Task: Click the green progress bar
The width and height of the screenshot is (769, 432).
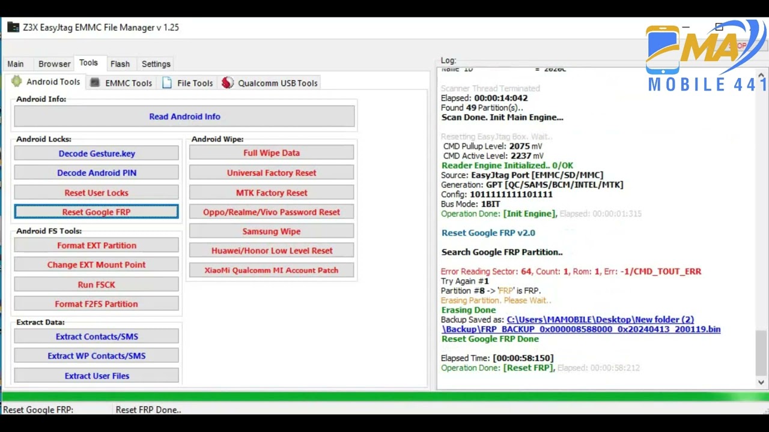Action: (x=384, y=397)
